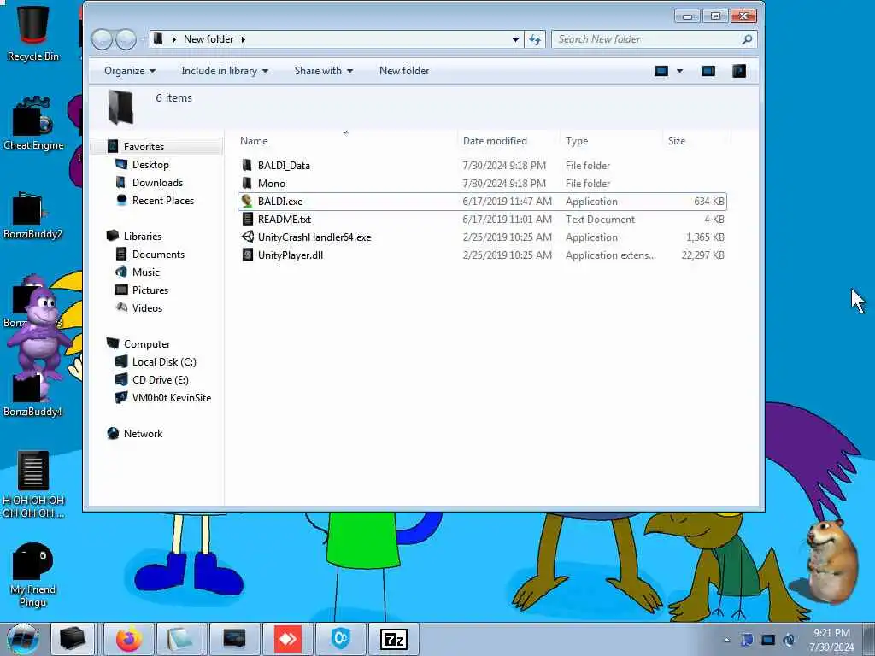Click the Mono folder icon
875x656 pixels.
coord(247,183)
